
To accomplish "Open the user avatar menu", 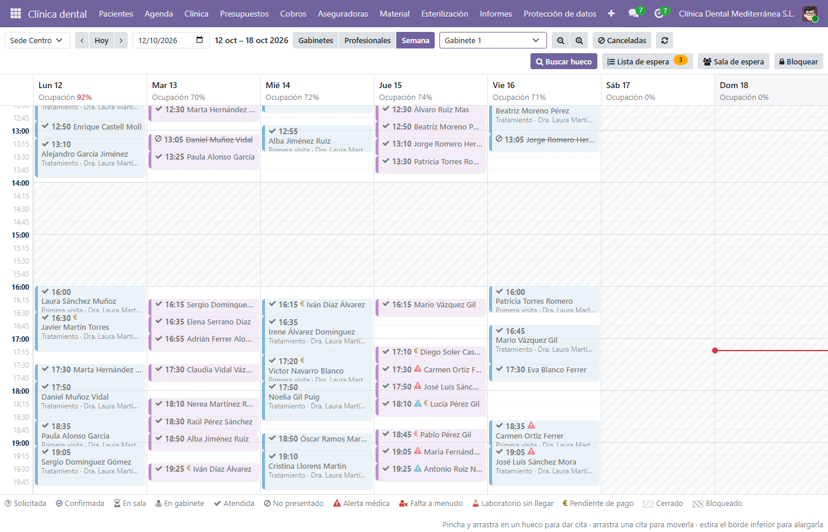I will coord(810,14).
